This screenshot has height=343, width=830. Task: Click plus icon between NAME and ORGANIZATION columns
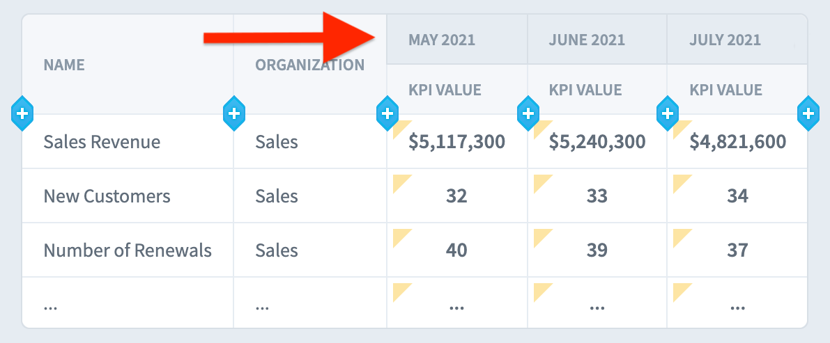click(234, 113)
